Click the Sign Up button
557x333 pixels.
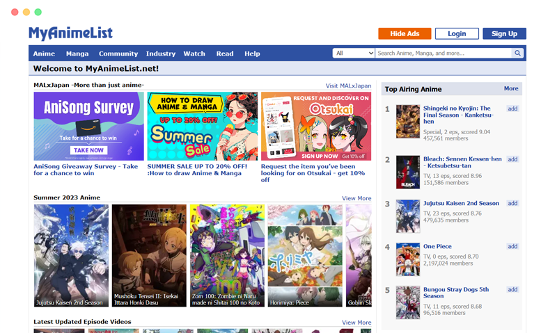pos(504,33)
